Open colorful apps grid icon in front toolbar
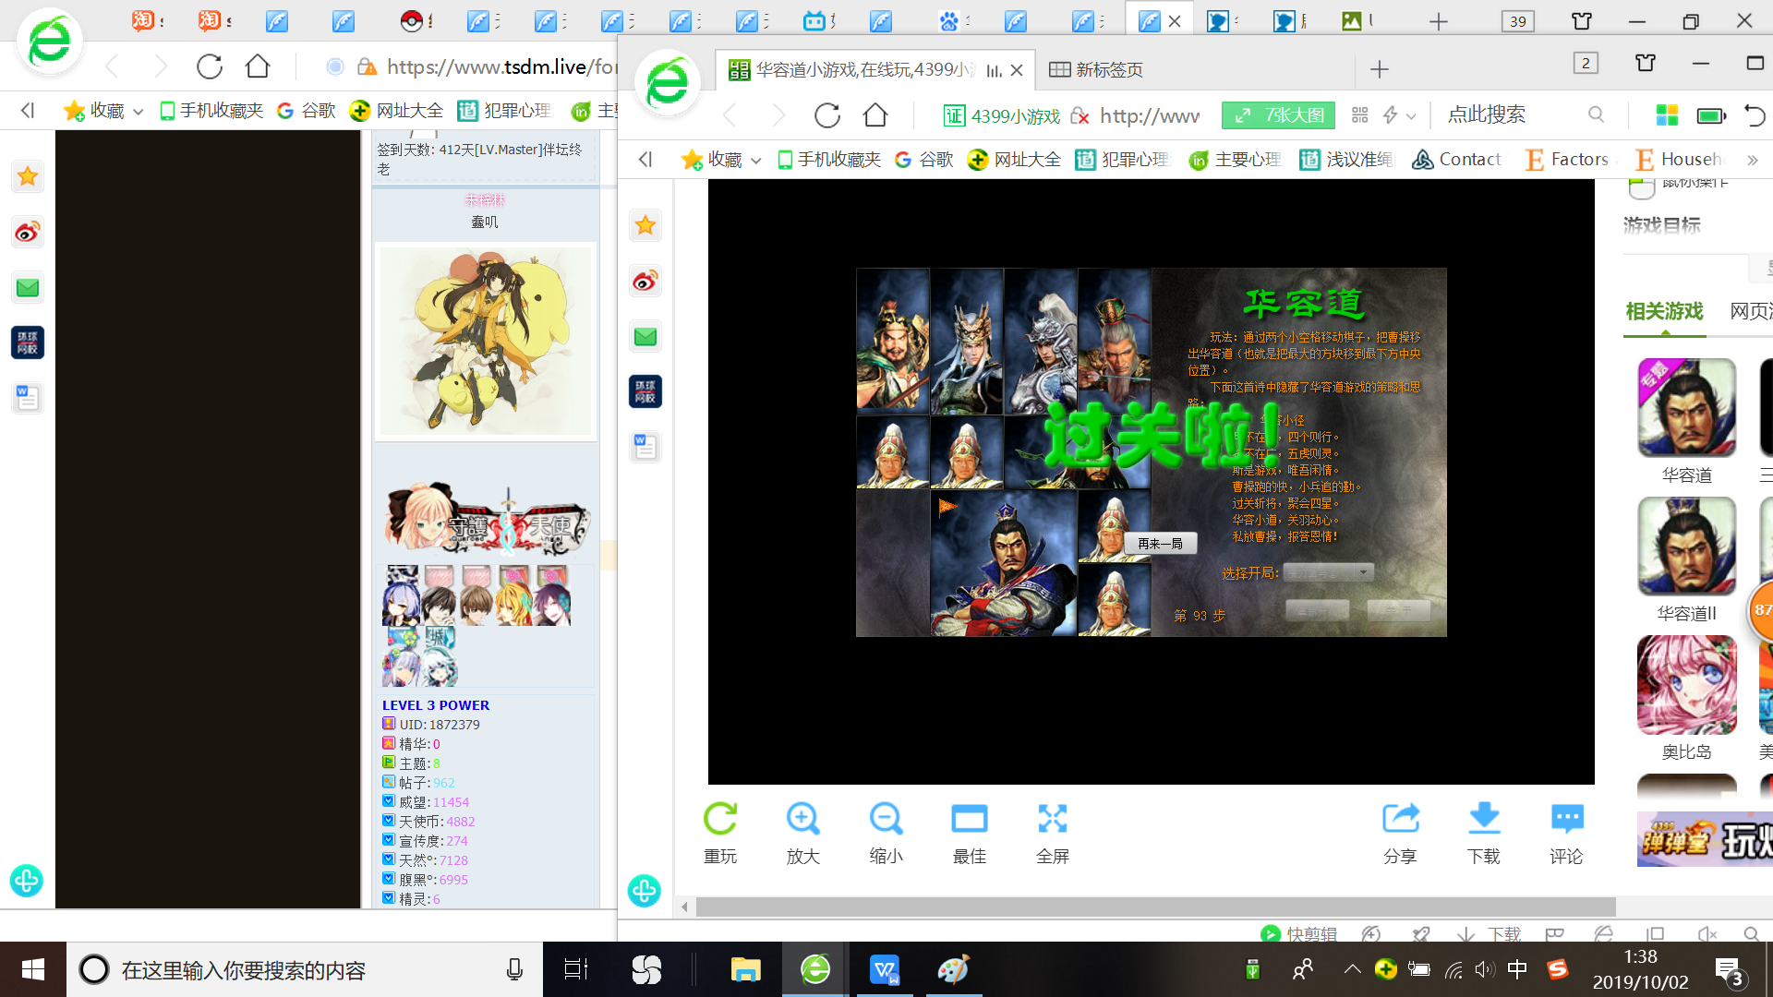This screenshot has height=997, width=1773. [1667, 114]
